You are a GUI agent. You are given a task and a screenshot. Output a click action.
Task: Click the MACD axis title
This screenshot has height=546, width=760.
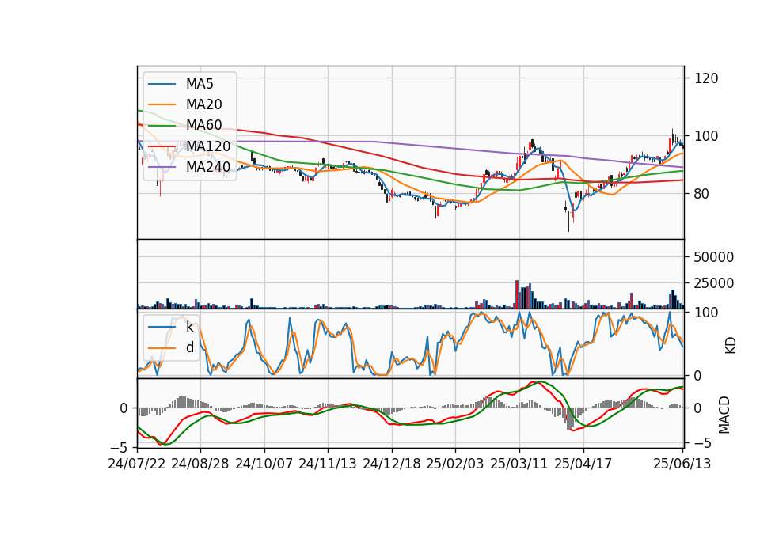point(724,415)
